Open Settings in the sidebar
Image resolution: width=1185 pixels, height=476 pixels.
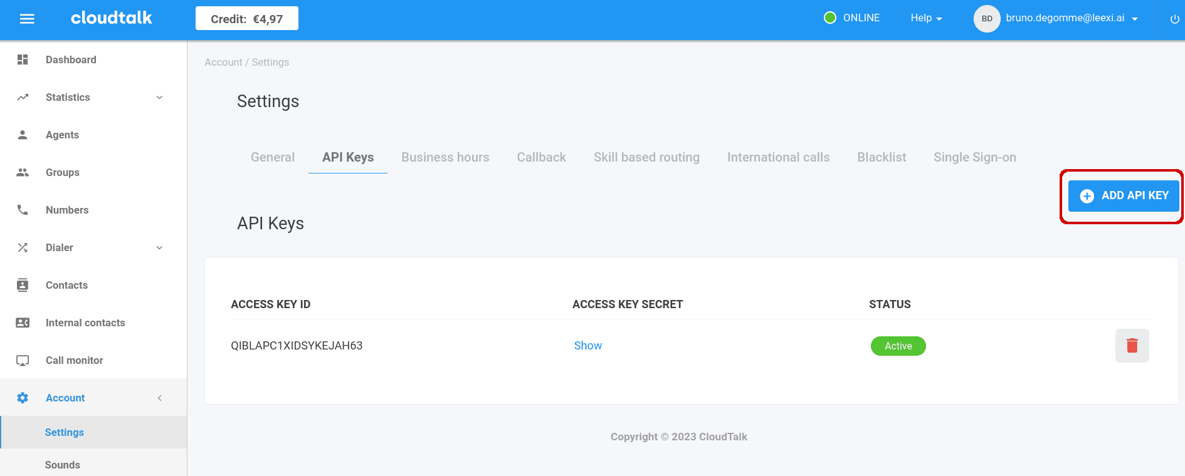(93, 432)
